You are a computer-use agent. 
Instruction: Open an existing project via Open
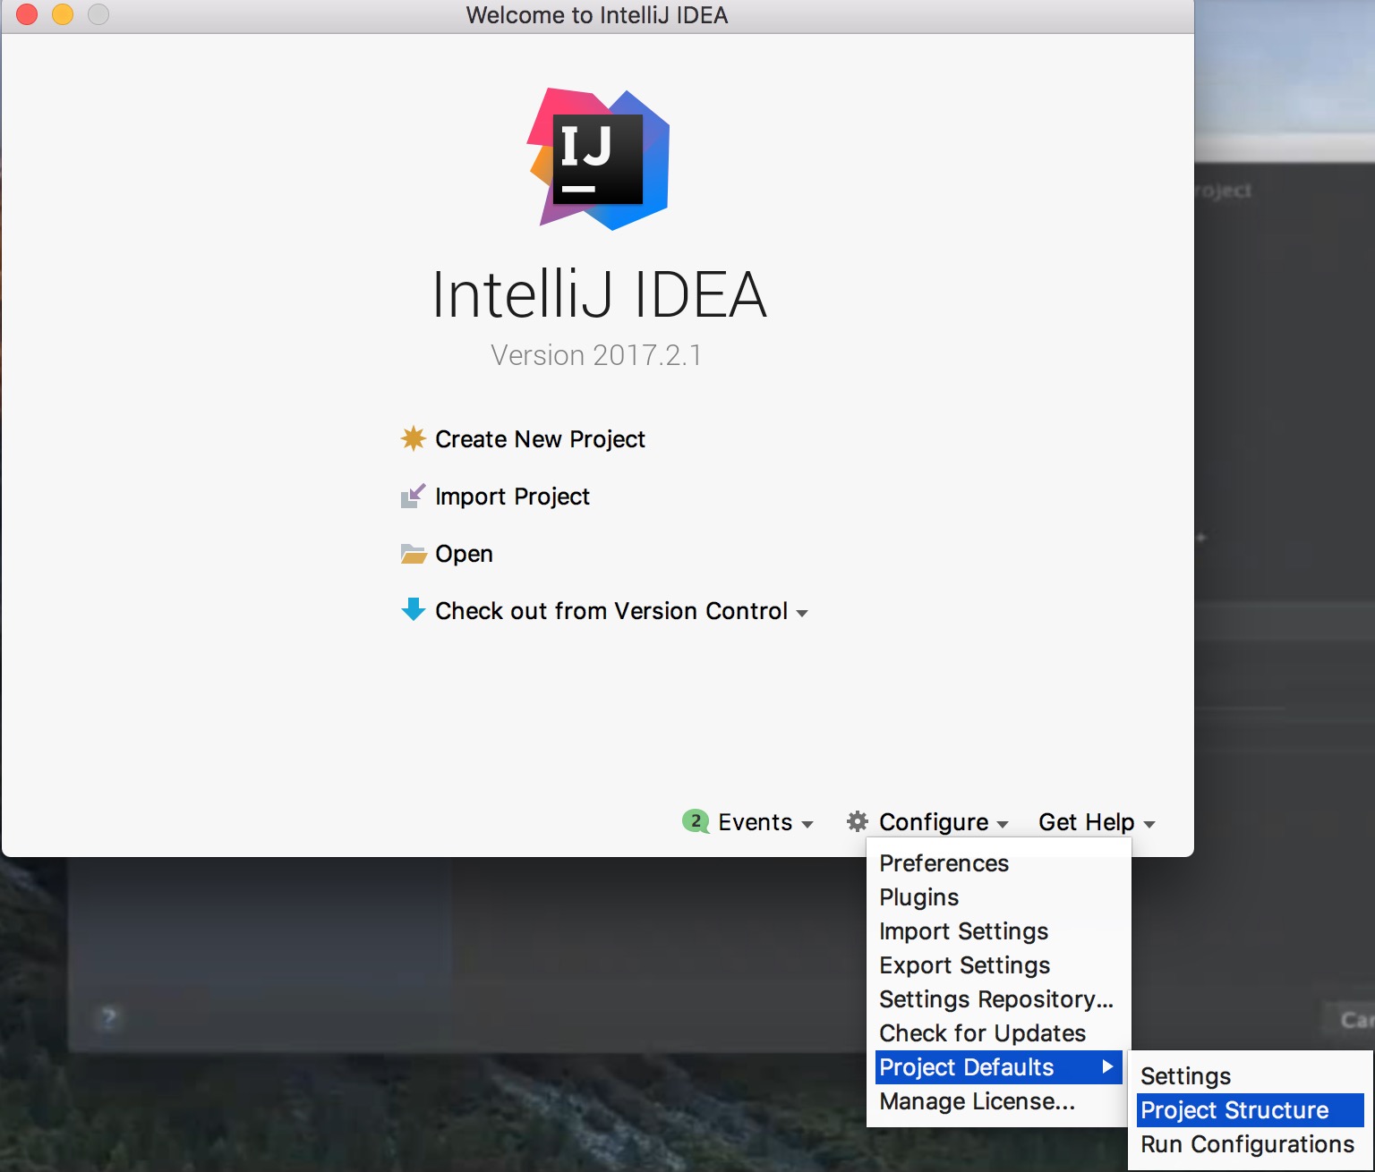[464, 554]
